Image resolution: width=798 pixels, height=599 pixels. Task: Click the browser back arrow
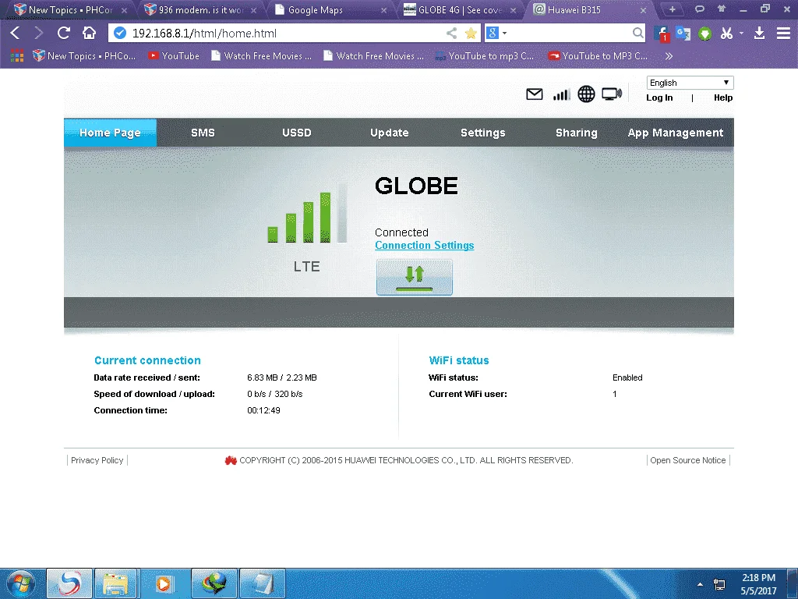pyautogui.click(x=16, y=33)
